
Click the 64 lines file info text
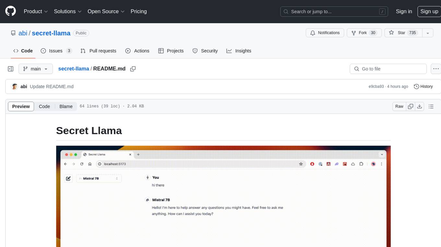(112, 106)
